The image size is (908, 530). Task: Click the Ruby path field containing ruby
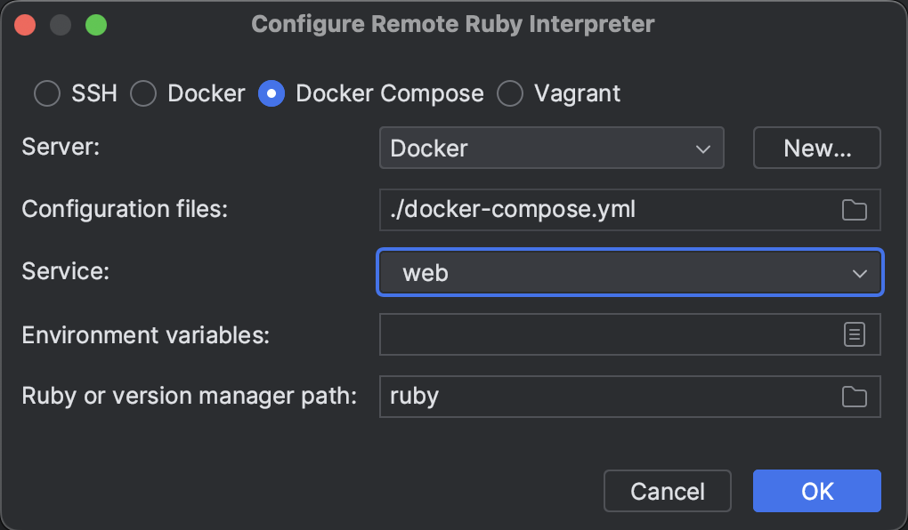pyautogui.click(x=605, y=397)
